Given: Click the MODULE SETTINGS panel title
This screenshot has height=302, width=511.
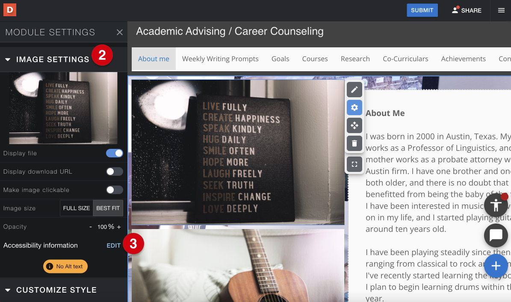Looking at the screenshot, I should tap(50, 32).
